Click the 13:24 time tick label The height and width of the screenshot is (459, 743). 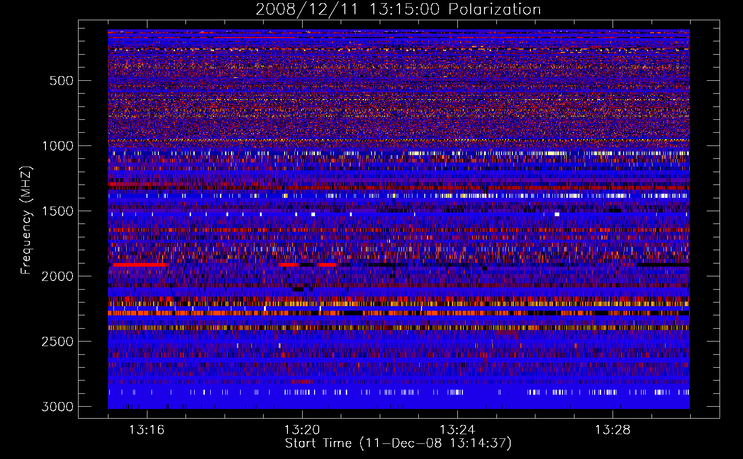[x=457, y=430]
